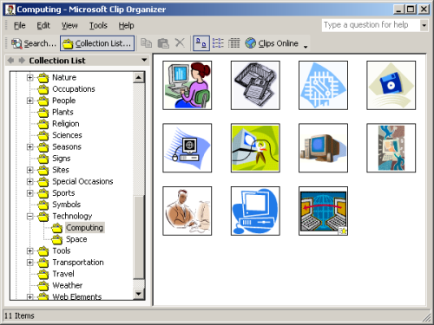Expand the Tools collection
Image resolution: width=434 pixels, height=325 pixels.
(30, 250)
